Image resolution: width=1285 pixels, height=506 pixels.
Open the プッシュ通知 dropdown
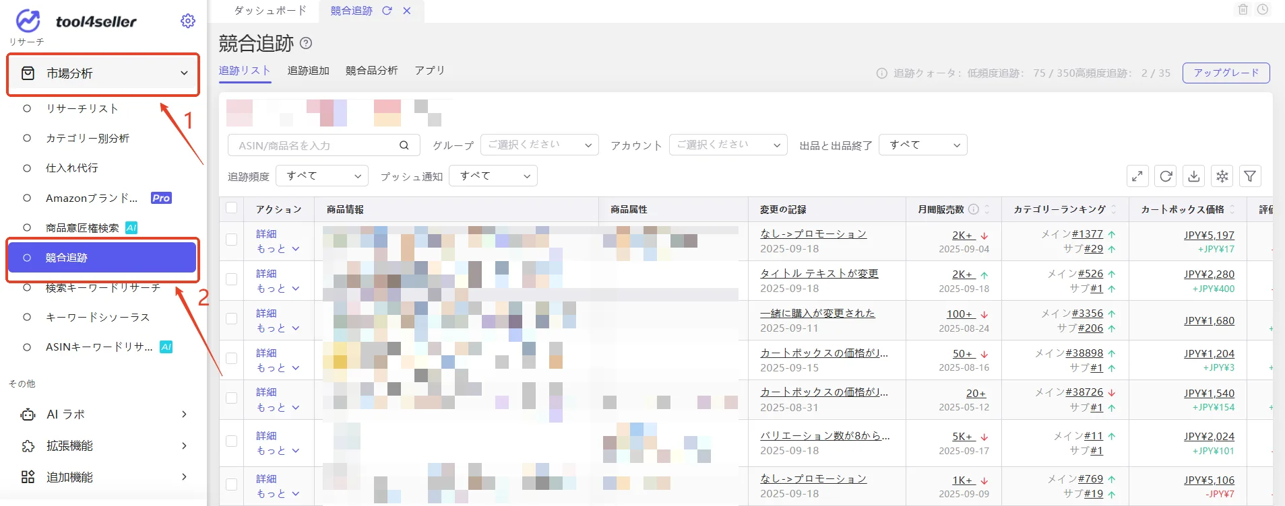pos(493,176)
